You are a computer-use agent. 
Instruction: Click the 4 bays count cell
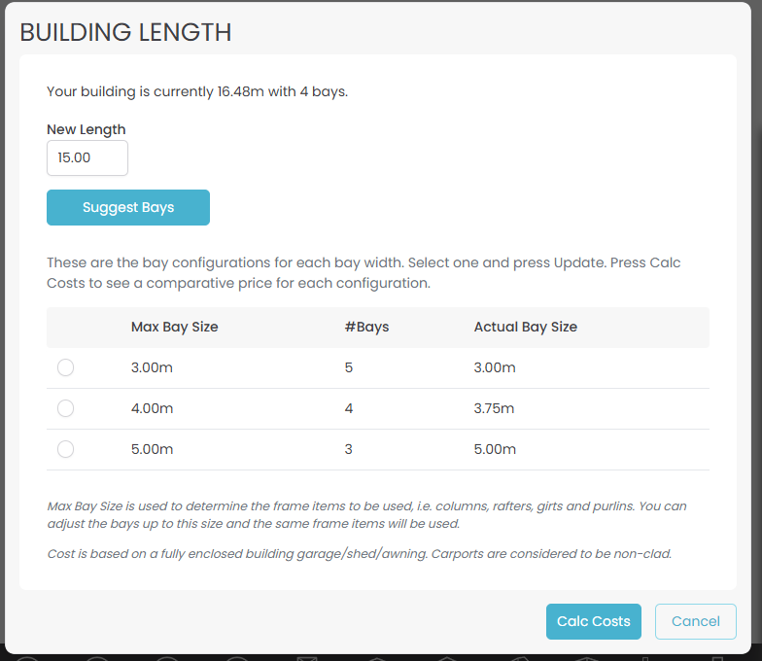[x=349, y=408]
